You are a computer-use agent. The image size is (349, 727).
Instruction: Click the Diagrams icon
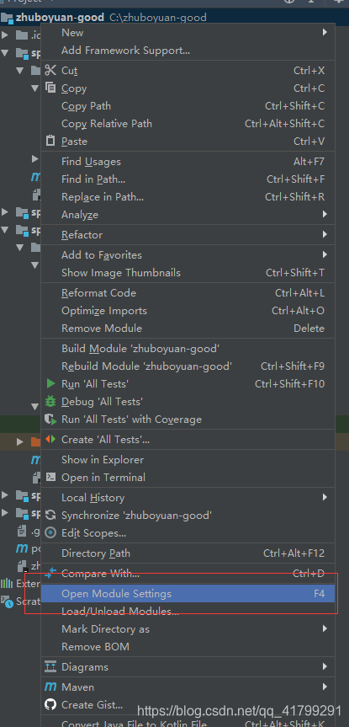pos(50,666)
